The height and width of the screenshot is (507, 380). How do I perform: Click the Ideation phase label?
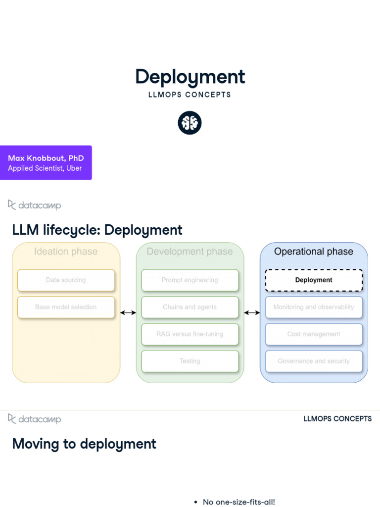point(66,252)
